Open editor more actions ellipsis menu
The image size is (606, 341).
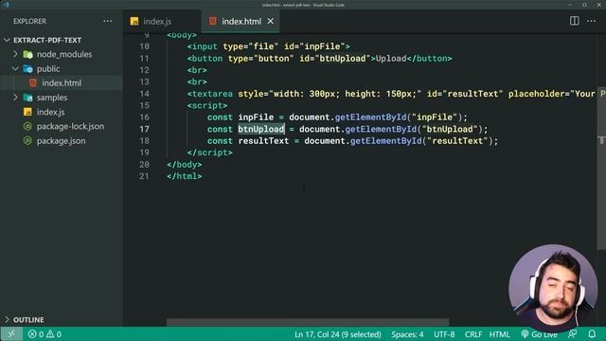591,21
